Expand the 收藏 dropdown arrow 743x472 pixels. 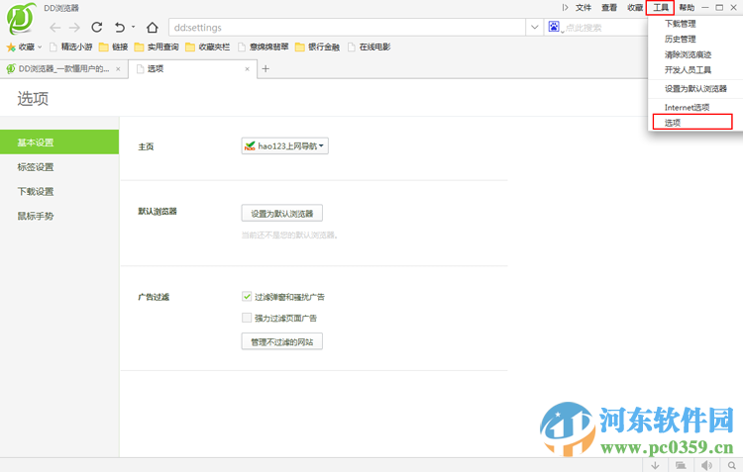pos(40,47)
